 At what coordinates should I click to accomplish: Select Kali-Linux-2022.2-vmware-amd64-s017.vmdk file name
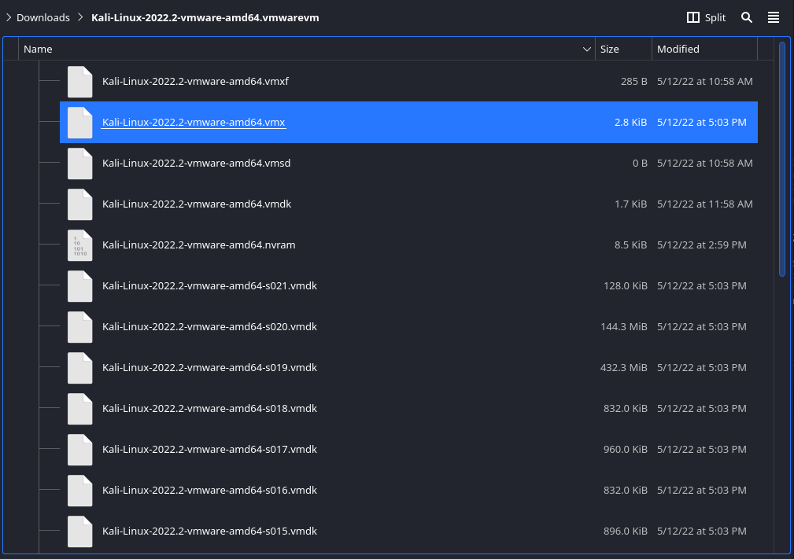click(209, 450)
